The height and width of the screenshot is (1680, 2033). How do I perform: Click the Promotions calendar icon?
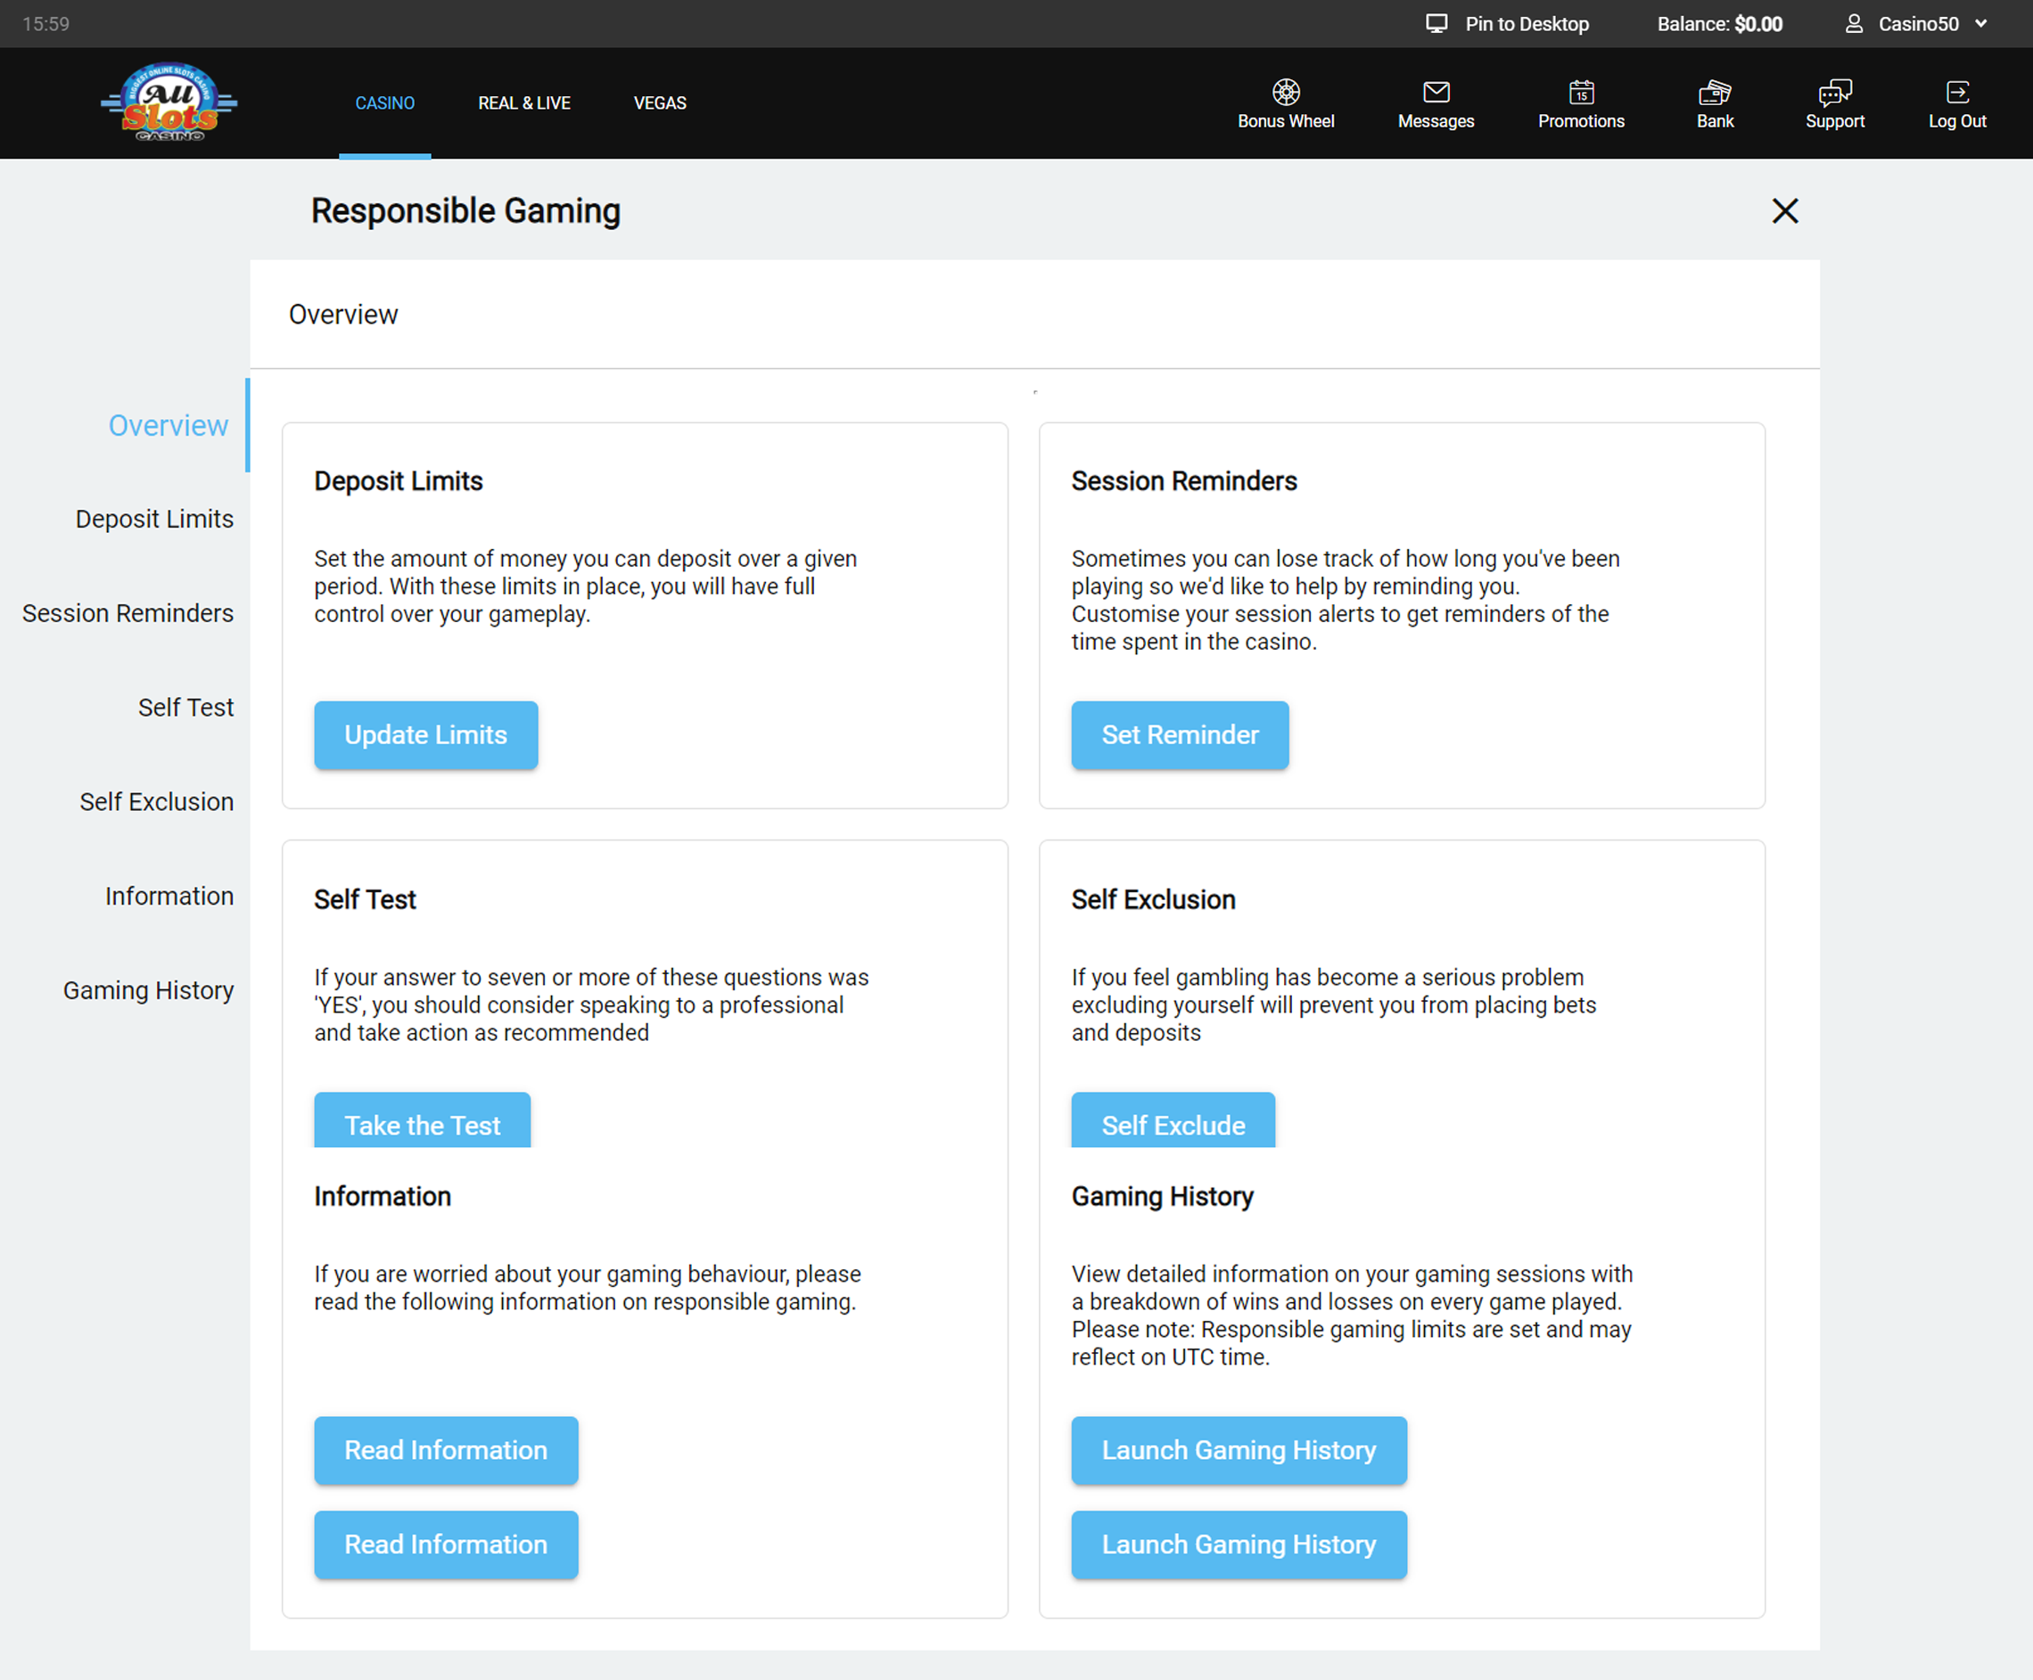click(1581, 92)
